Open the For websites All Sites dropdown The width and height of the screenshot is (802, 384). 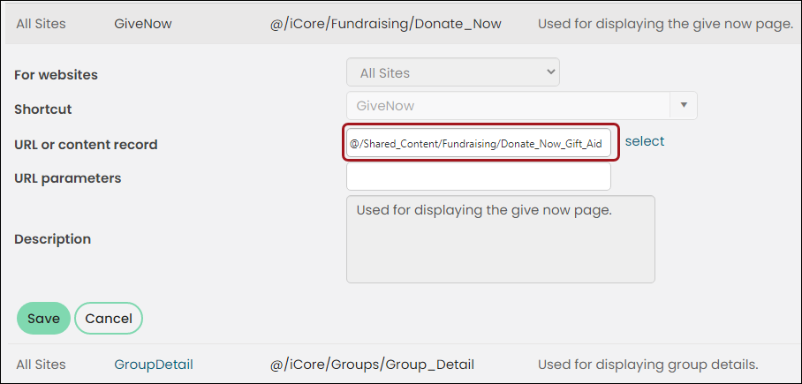pos(452,72)
